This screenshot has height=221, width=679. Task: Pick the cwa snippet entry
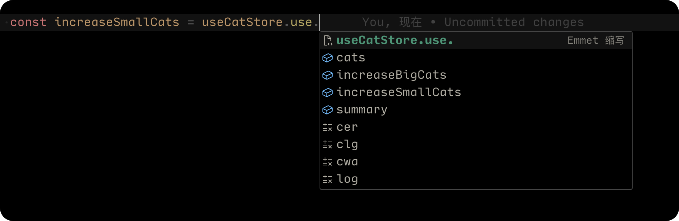347,162
